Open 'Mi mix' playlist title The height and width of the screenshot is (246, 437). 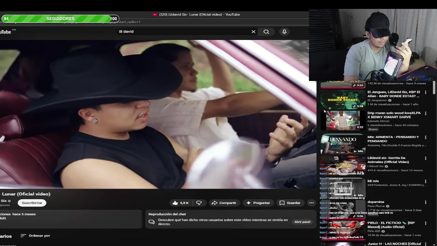coord(373,181)
